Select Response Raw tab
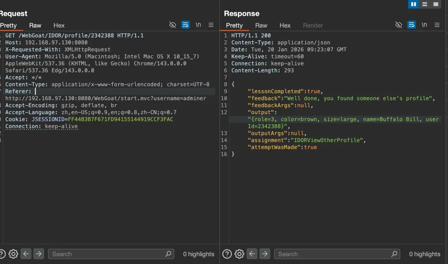Image resolution: width=448 pixels, height=264 pixels. pos(261,25)
